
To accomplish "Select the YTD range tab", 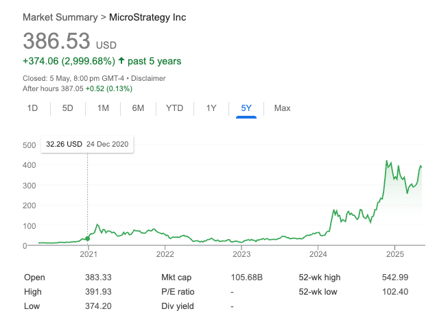I will (174, 108).
